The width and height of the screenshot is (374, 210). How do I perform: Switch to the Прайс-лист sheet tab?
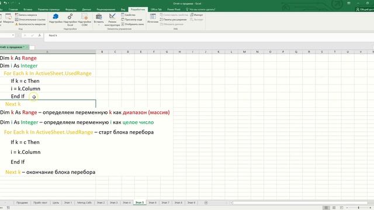[40, 202]
